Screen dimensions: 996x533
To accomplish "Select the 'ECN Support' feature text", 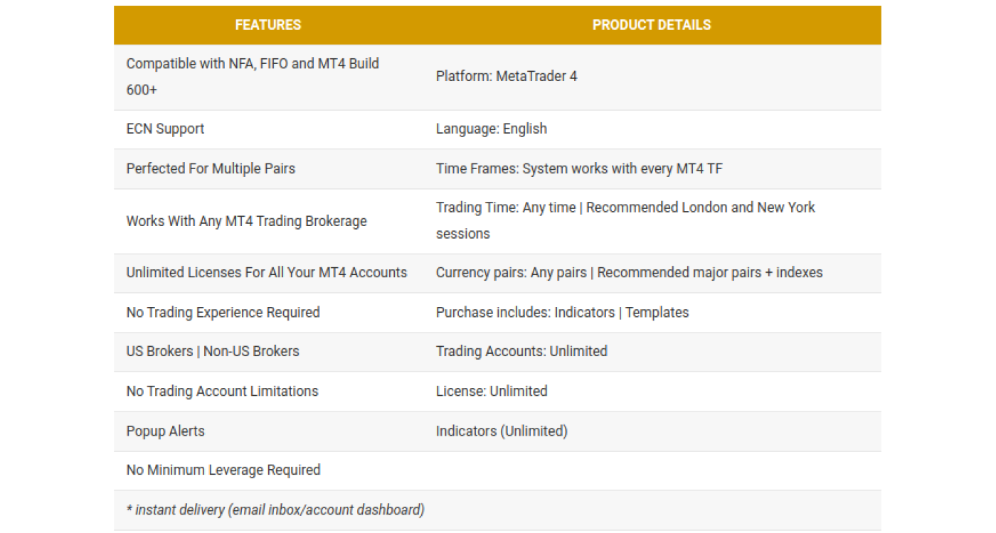I will [165, 129].
